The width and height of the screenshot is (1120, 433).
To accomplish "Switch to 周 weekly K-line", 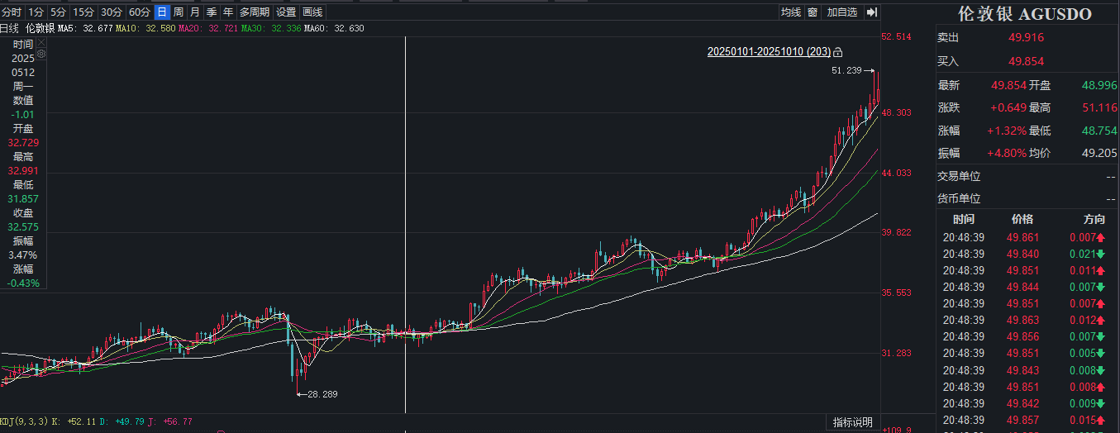I will 179,12.
